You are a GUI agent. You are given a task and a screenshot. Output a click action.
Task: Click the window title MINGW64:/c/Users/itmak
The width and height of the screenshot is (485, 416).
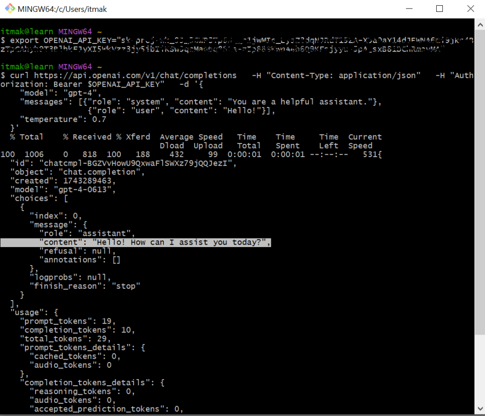(62, 9)
